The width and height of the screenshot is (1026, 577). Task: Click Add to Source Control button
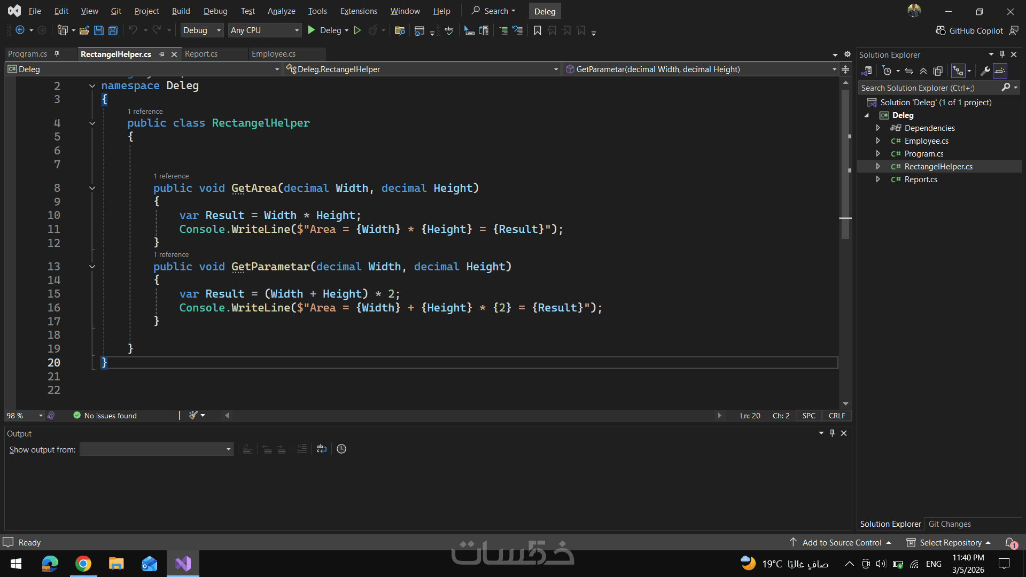point(842,542)
